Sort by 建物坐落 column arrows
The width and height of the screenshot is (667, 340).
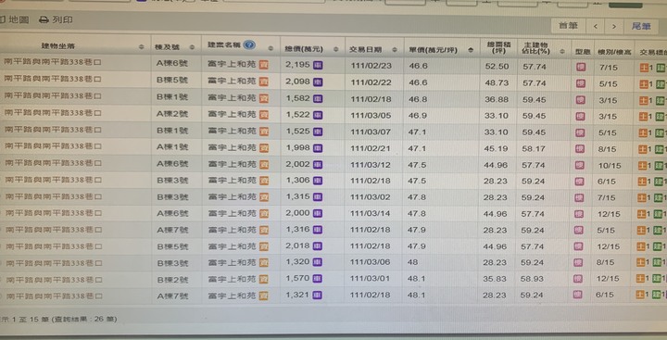tap(141, 47)
